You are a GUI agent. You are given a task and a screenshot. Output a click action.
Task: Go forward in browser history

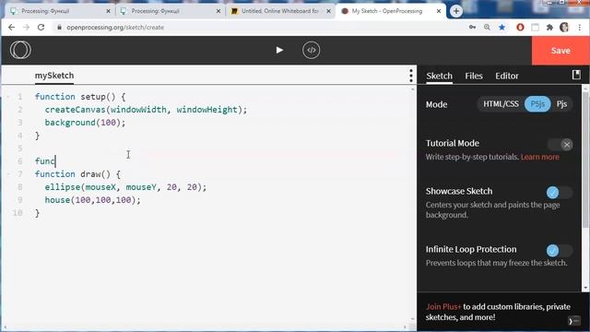point(26,27)
